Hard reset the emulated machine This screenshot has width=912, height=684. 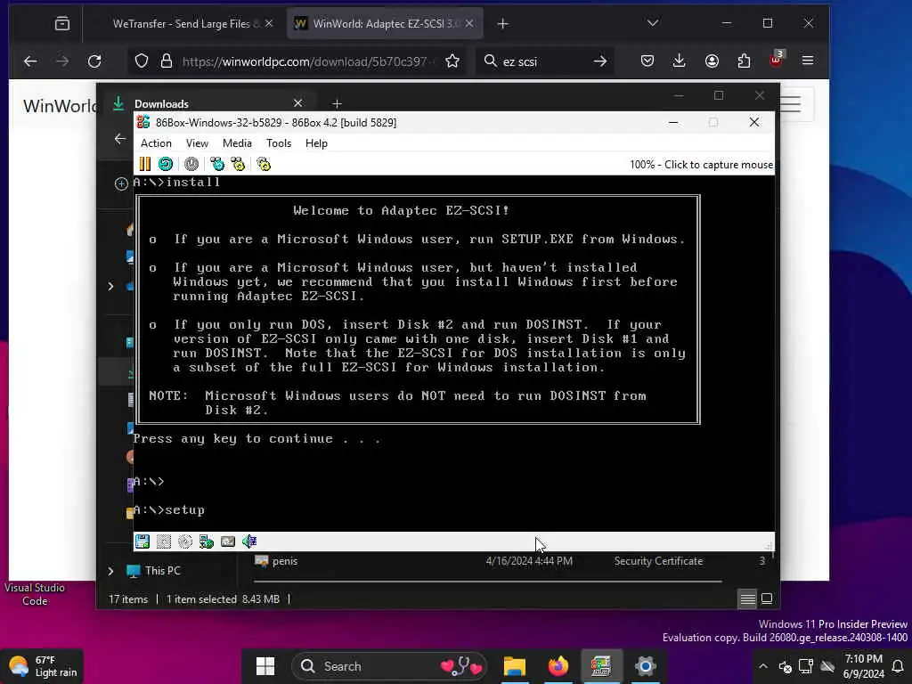pyautogui.click(x=166, y=164)
